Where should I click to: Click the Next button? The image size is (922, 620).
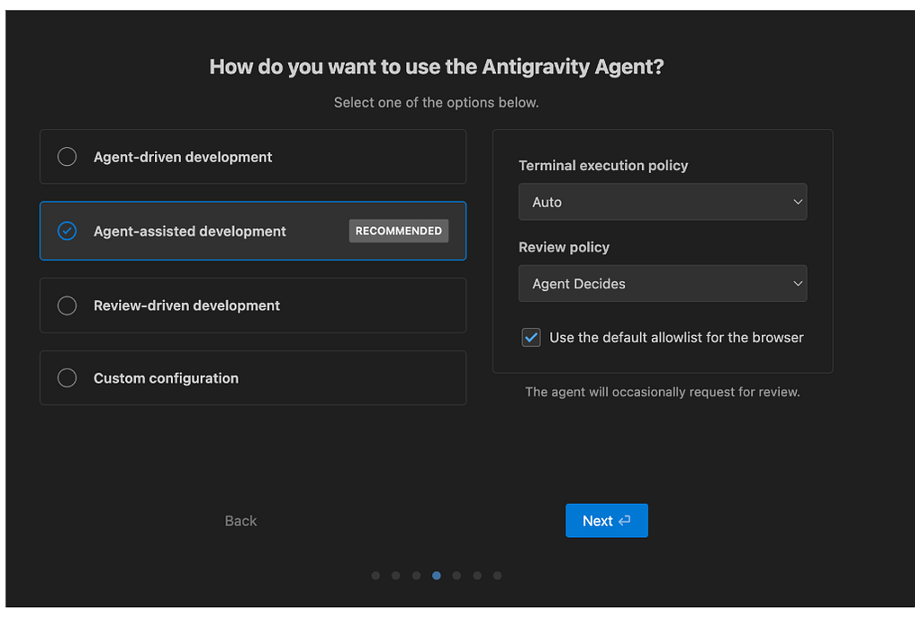point(606,521)
